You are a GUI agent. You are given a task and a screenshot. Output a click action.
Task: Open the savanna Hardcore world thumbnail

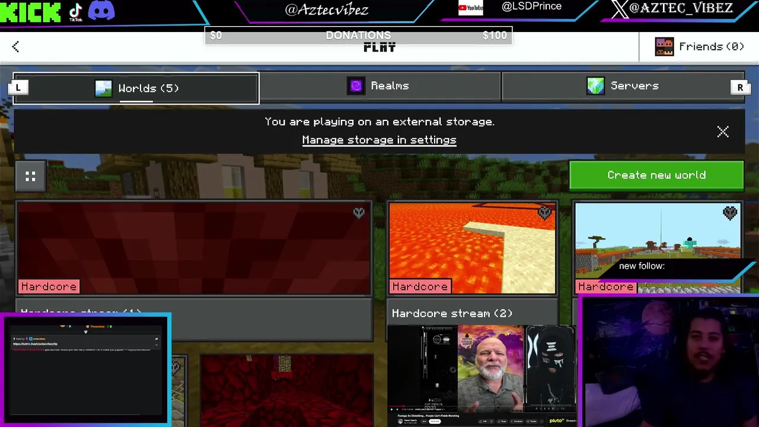(658, 248)
